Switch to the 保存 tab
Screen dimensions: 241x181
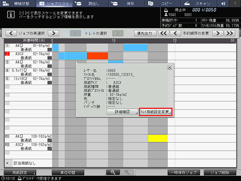pyautogui.click(x=126, y=3)
